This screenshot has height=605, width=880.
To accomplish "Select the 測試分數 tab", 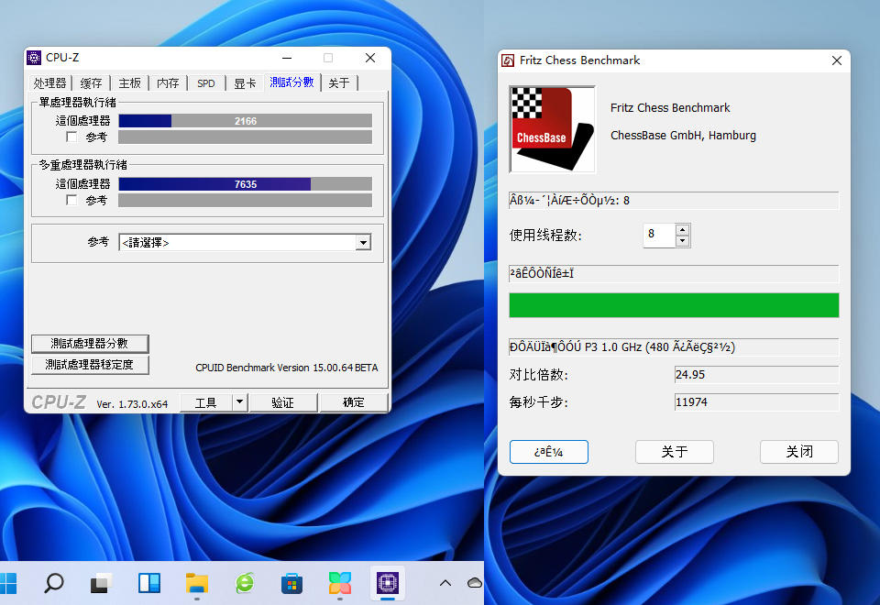I will (x=291, y=82).
